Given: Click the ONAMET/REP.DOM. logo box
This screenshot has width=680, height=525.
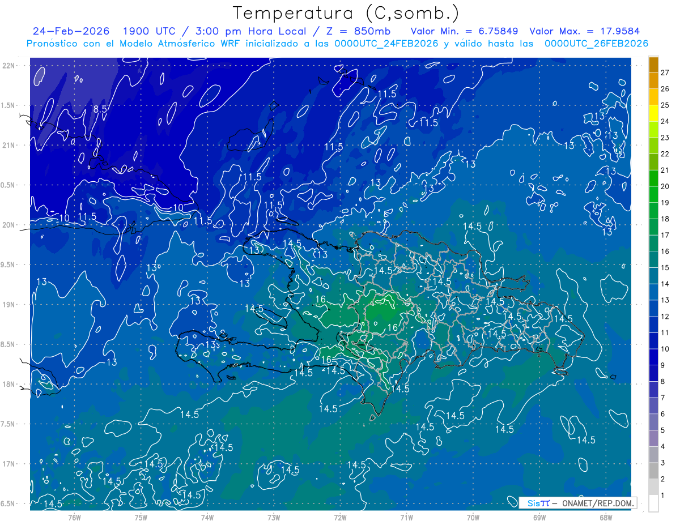Looking at the screenshot, I should (578, 503).
